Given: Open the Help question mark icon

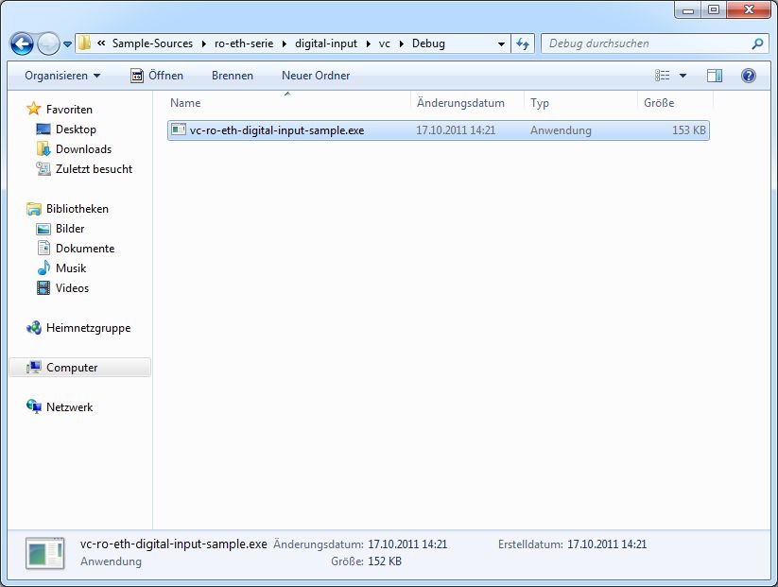Looking at the screenshot, I should pyautogui.click(x=748, y=76).
